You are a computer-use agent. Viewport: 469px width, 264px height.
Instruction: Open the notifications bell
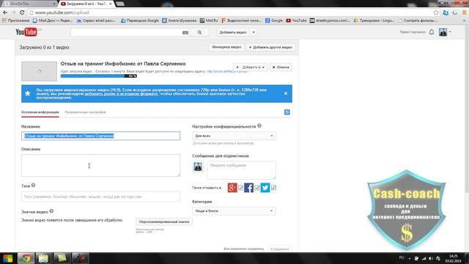(x=432, y=32)
